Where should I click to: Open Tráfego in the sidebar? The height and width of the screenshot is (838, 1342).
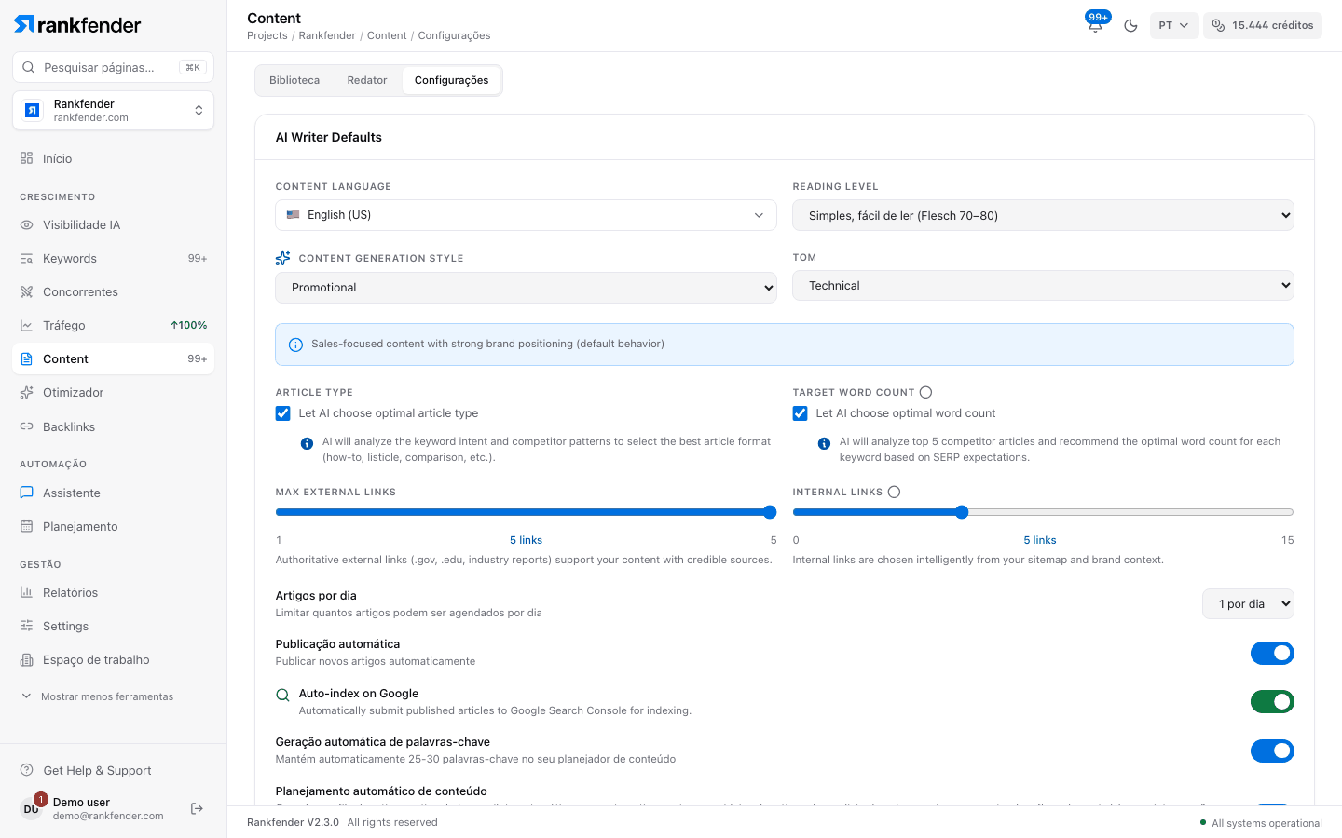coord(113,325)
